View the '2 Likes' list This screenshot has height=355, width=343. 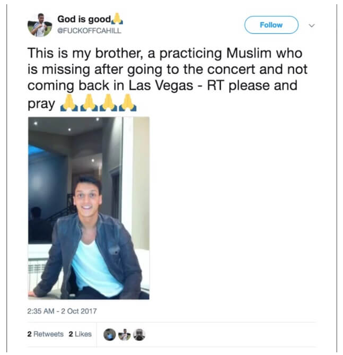point(80,334)
